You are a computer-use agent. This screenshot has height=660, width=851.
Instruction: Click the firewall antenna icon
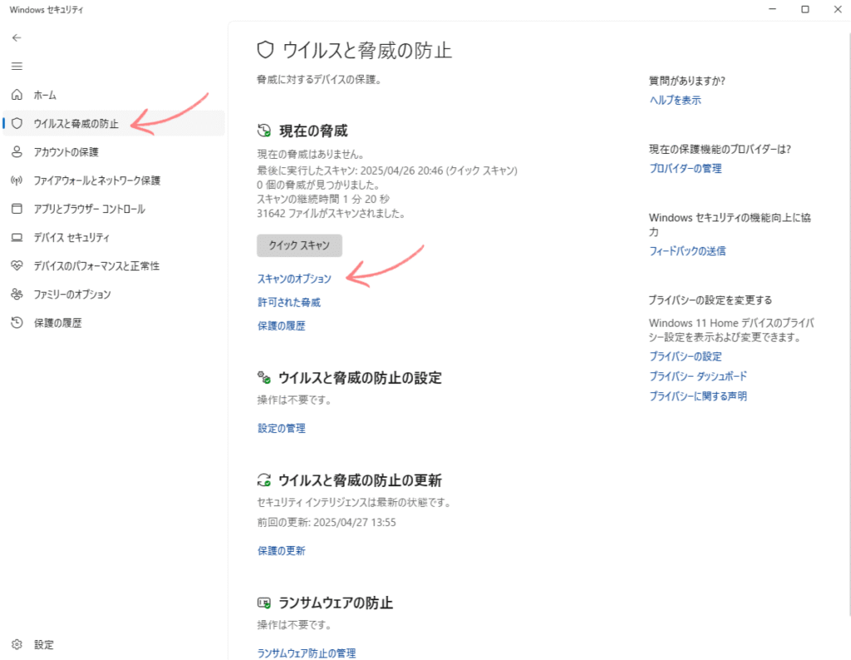(x=17, y=180)
